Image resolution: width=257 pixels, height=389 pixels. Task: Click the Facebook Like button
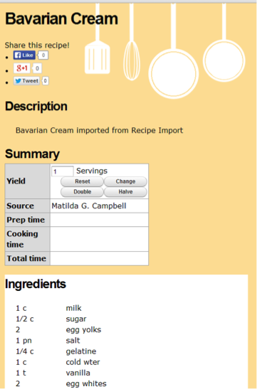tap(24, 55)
